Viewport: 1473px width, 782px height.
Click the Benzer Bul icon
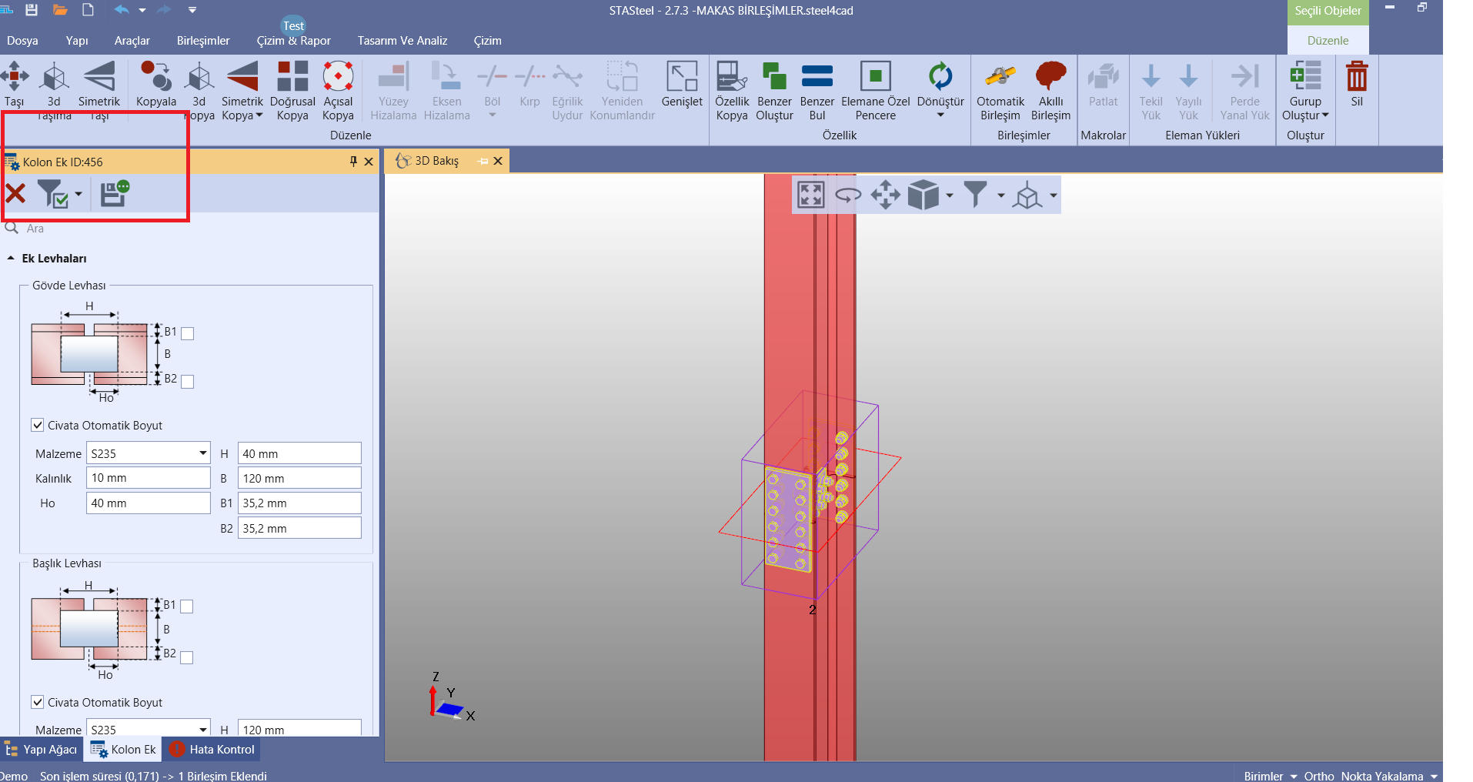point(817,78)
